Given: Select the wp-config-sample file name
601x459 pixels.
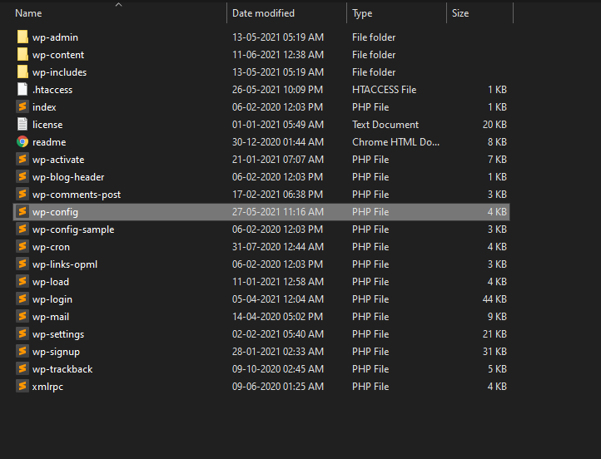Looking at the screenshot, I should coord(73,229).
